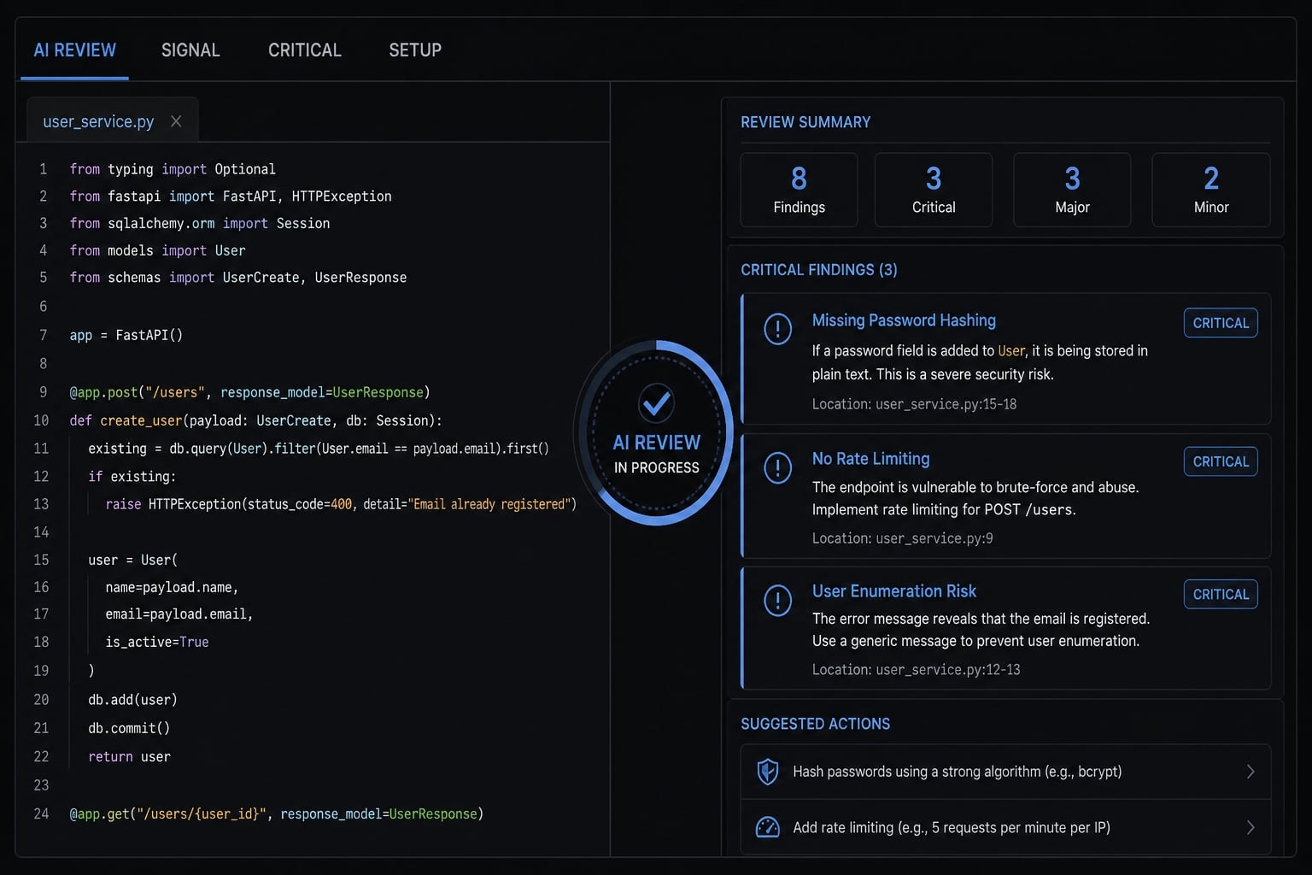The width and height of the screenshot is (1312, 875).
Task: Click CRITICAL badge on Missing Password Hashing
Action: [x=1221, y=323]
